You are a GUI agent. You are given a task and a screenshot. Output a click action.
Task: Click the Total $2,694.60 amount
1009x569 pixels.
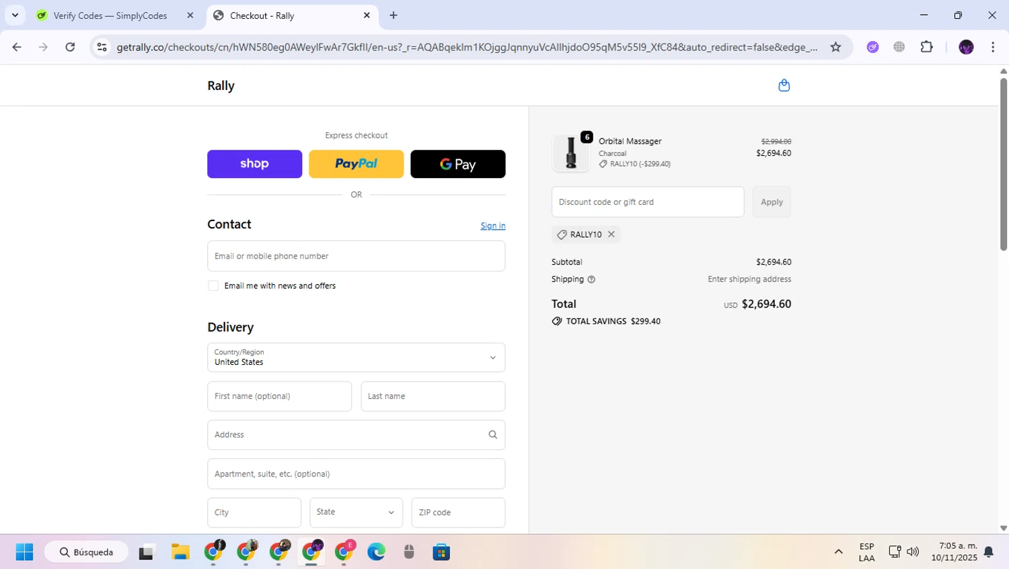coord(766,304)
